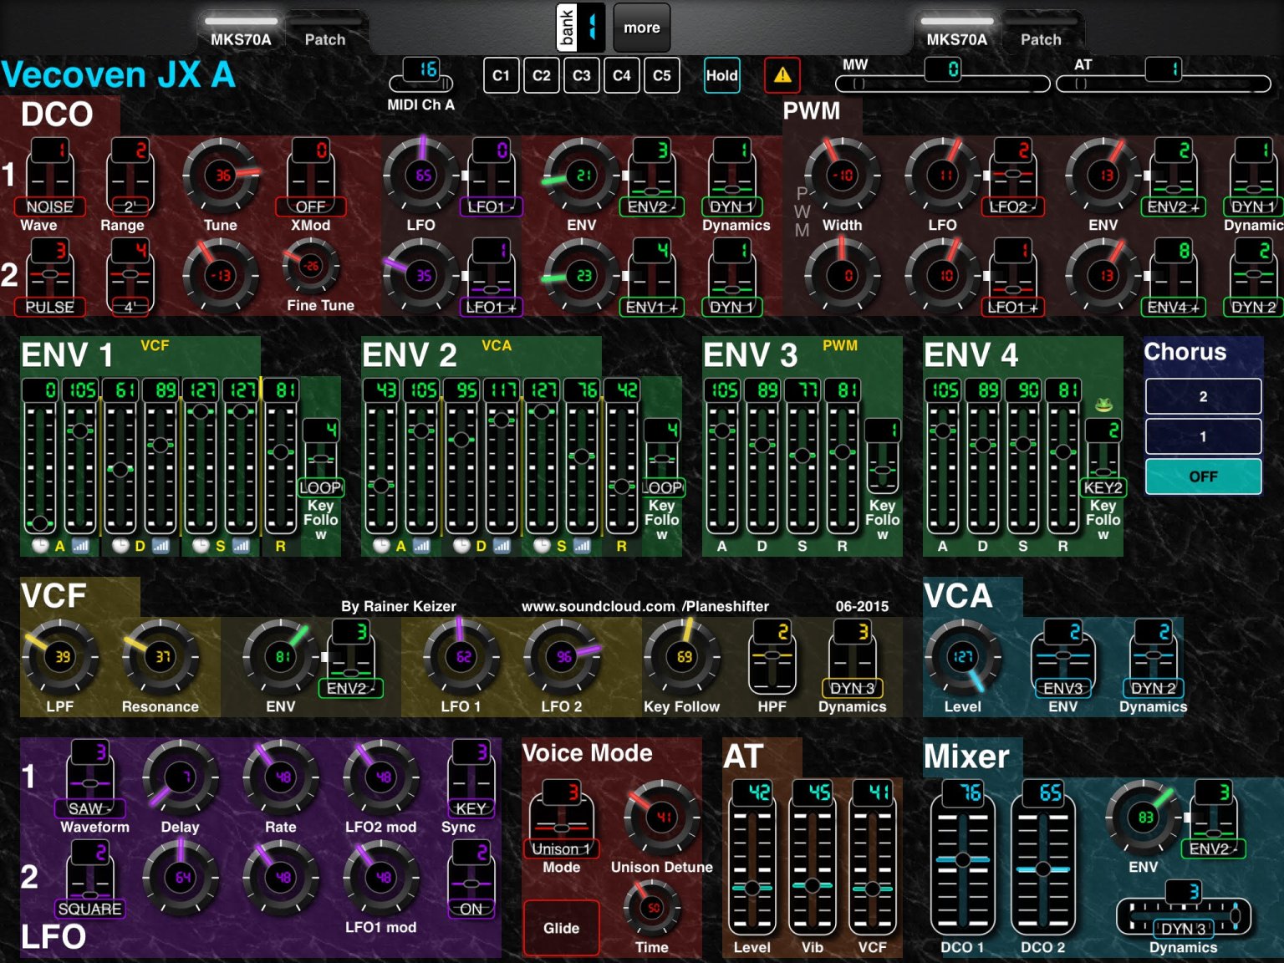This screenshot has height=963, width=1284.
Task: Open the MKS70A tab above the MW slider
Action: point(957,33)
